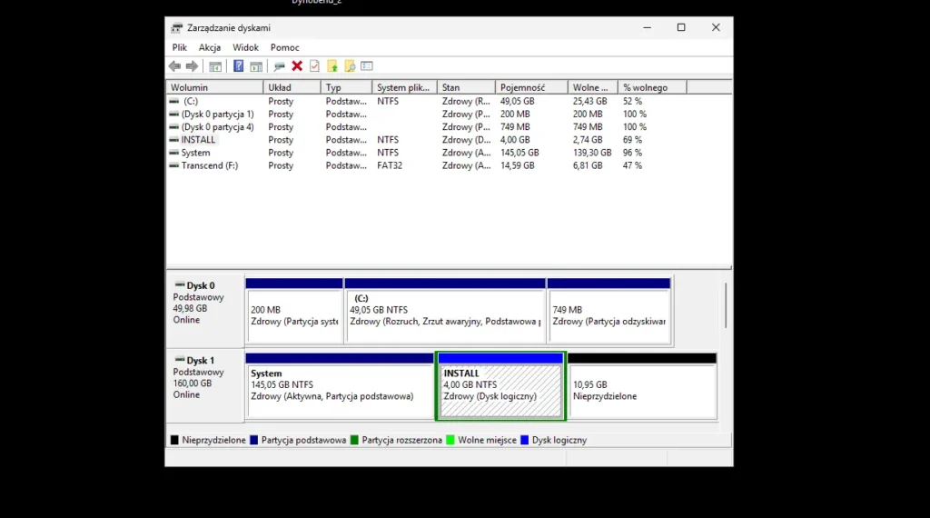This screenshot has width=930, height=518.
Task: Click the back arrow toolbar icon
Action: click(x=174, y=66)
